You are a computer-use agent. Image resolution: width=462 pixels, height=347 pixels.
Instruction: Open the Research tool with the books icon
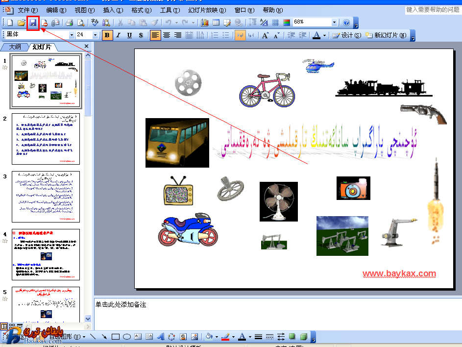[106, 23]
